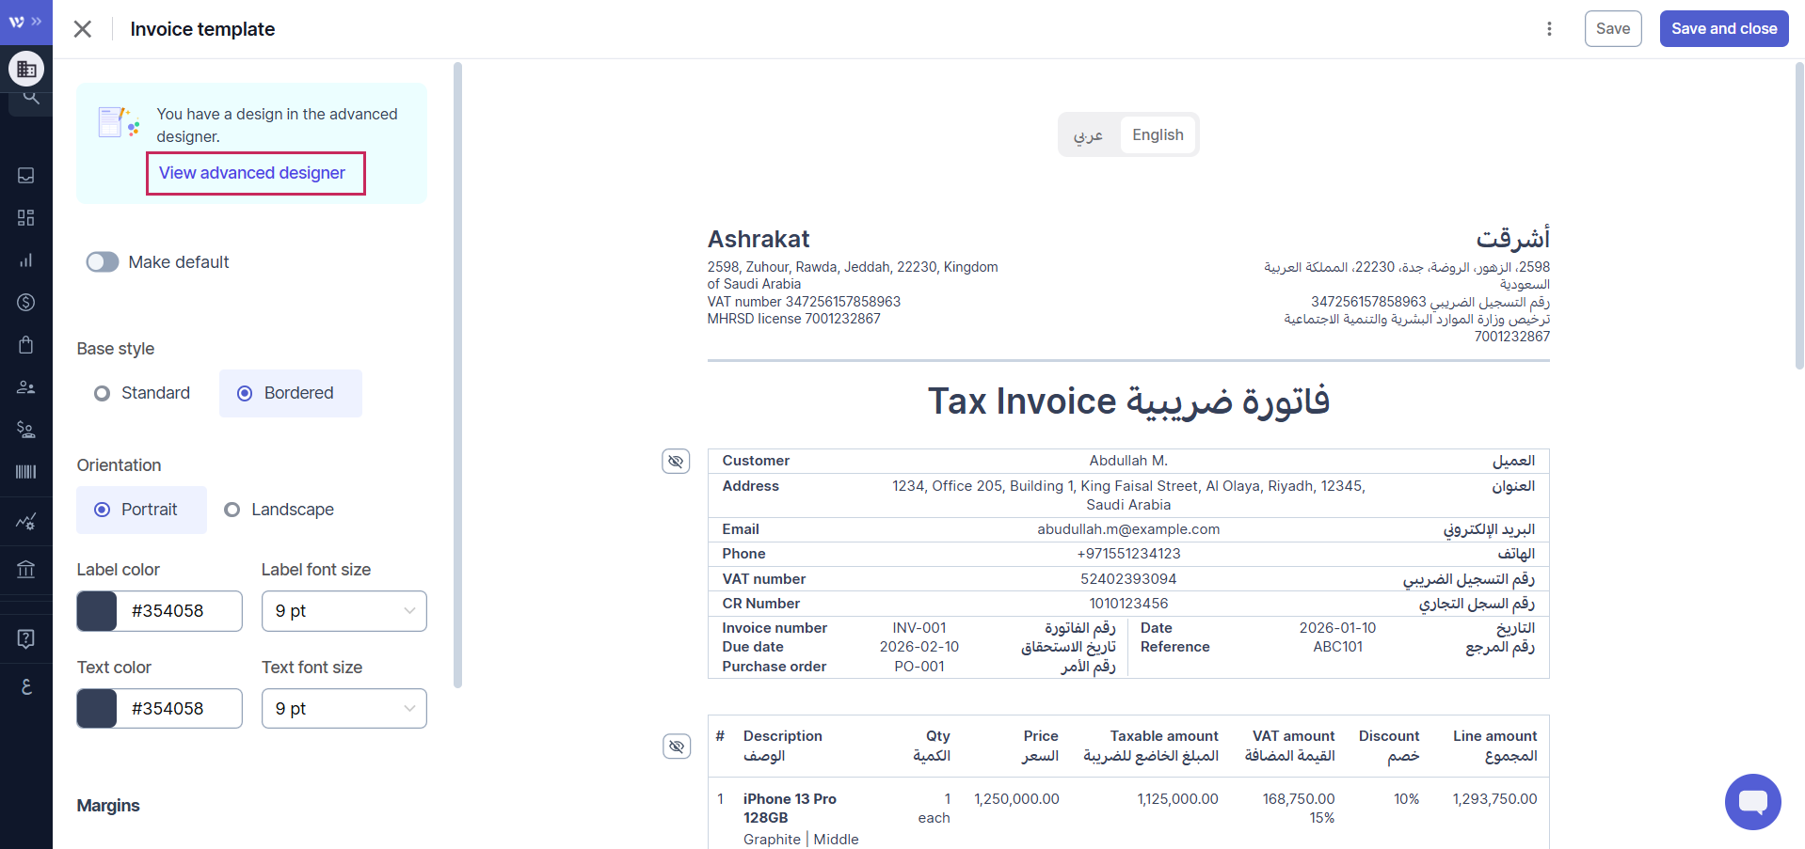Open the inbox tray icon in sidebar

pos(26,176)
